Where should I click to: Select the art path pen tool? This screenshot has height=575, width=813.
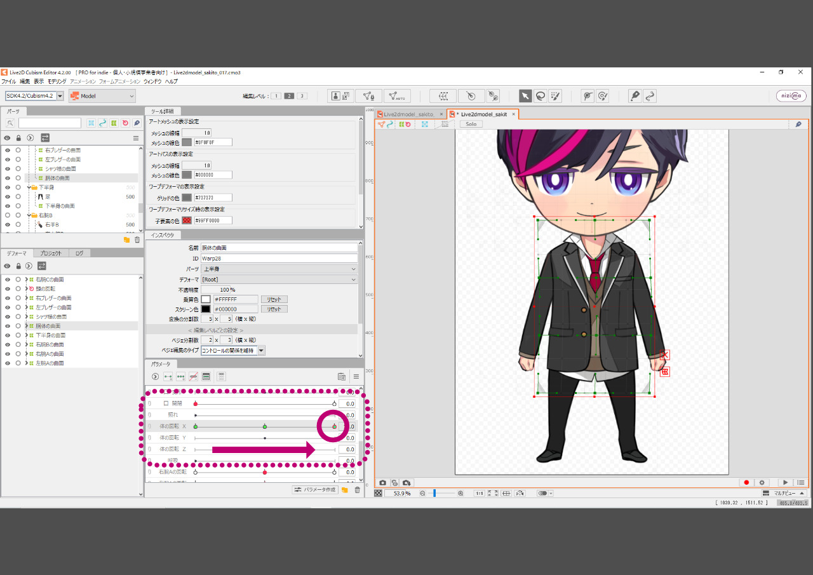coord(635,96)
